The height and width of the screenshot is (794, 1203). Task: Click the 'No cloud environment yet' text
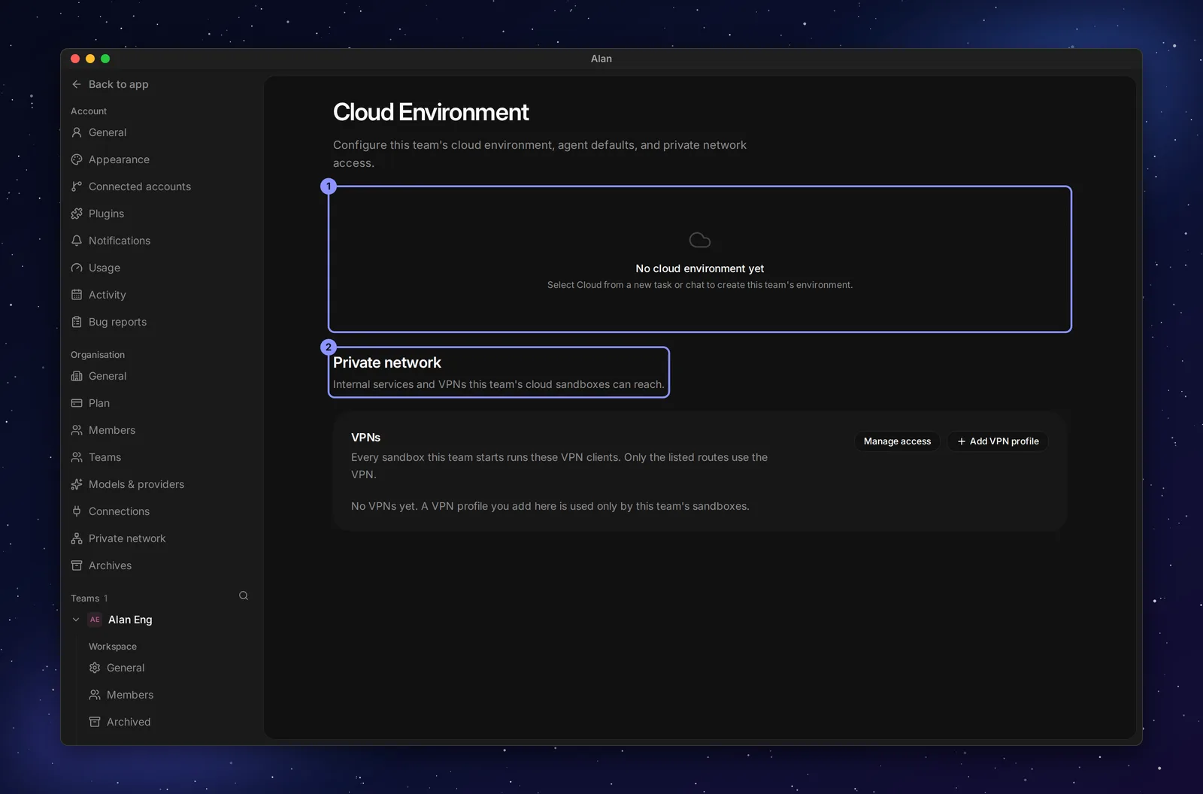pyautogui.click(x=699, y=268)
